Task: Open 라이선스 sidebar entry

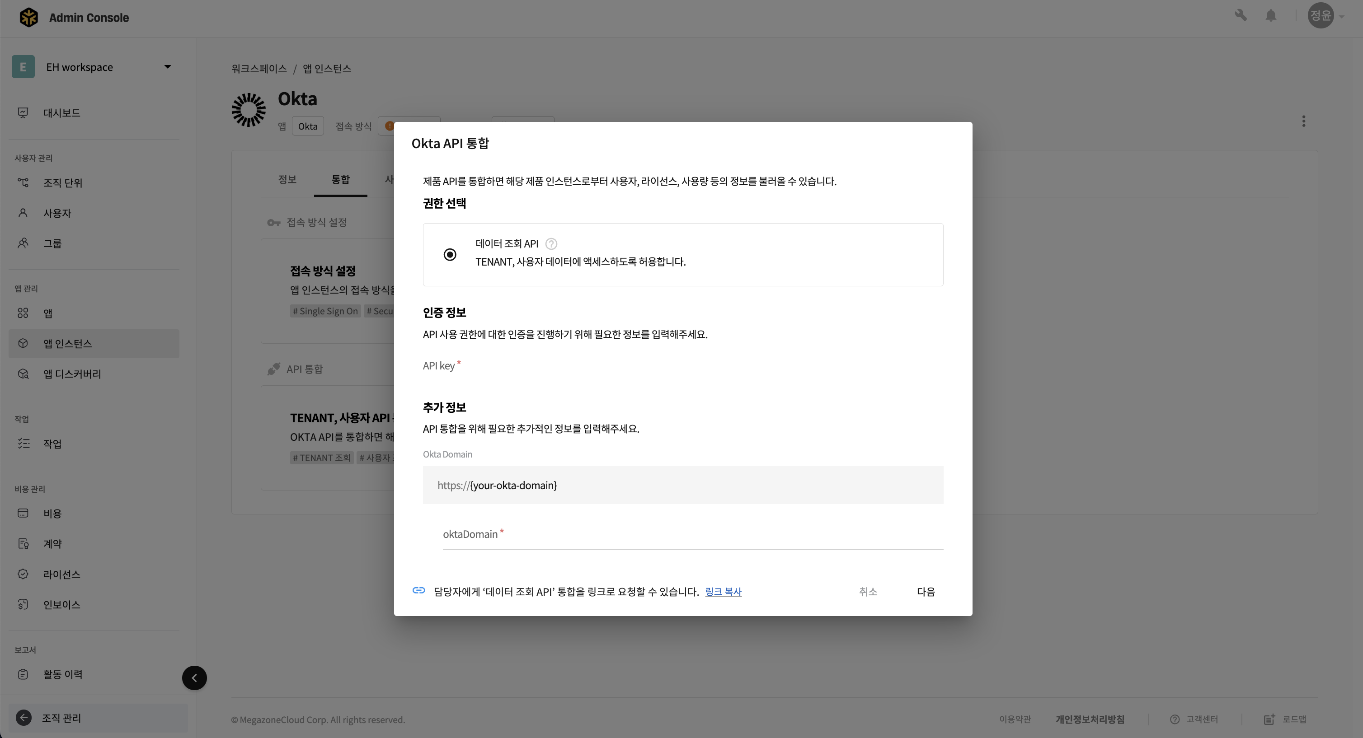Action: 94,574
